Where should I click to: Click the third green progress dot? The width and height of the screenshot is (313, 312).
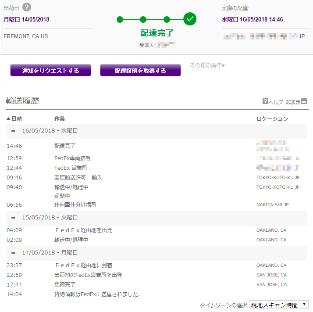click(x=167, y=20)
